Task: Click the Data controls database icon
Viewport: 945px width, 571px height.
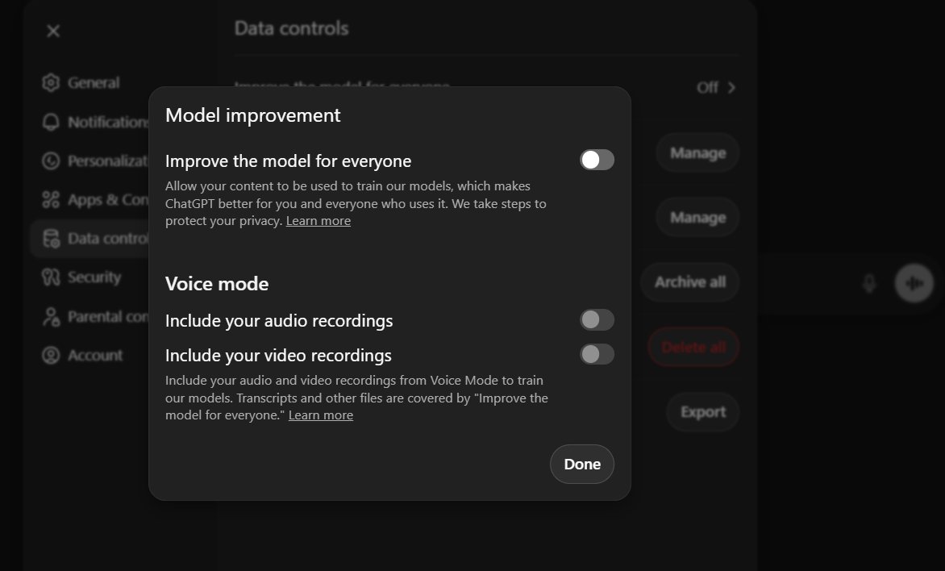Action: [x=52, y=239]
